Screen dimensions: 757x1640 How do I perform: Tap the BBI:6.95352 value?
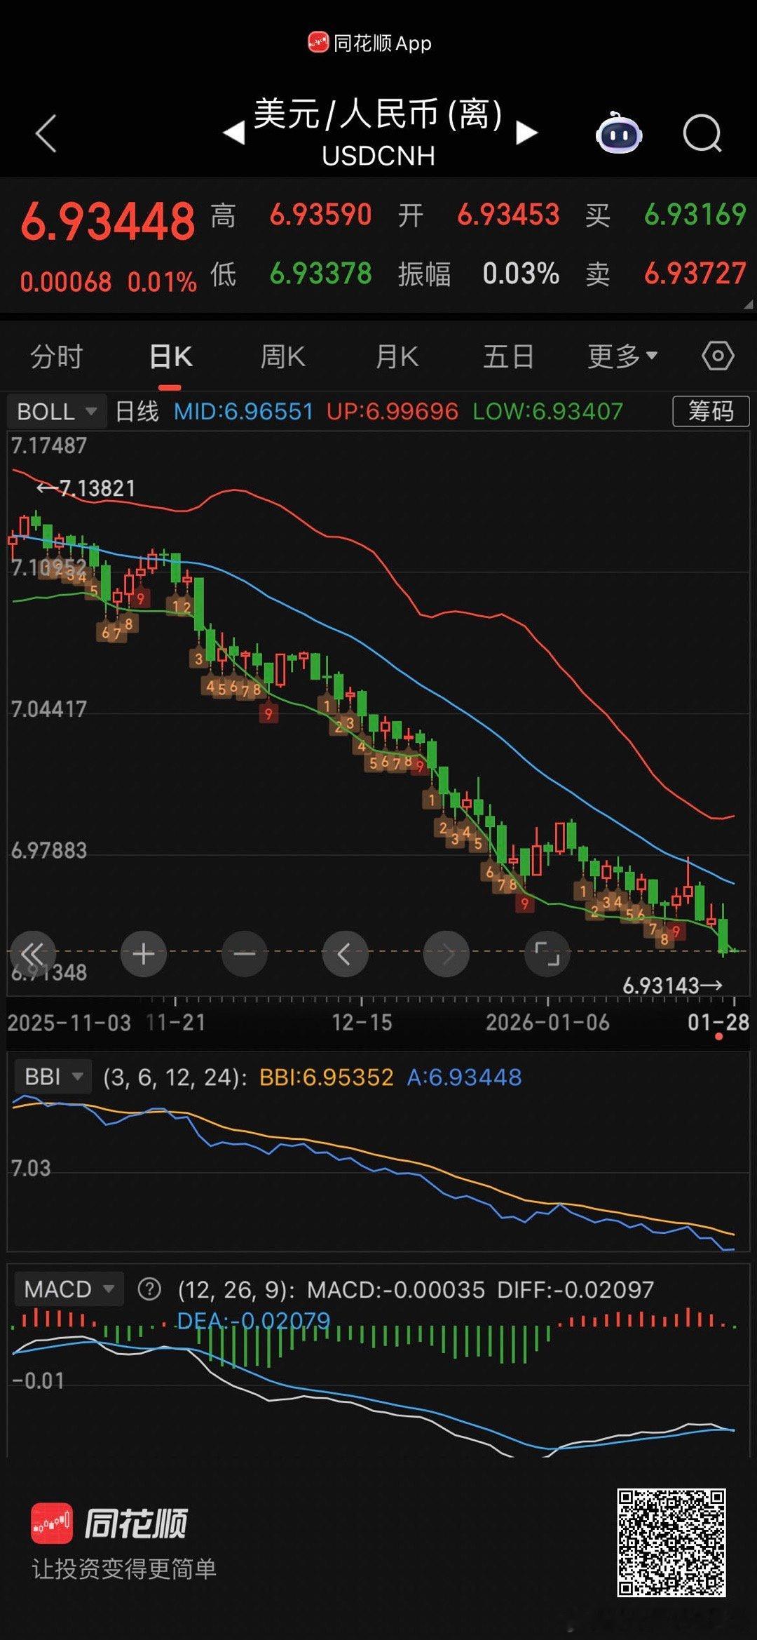pyautogui.click(x=327, y=1077)
